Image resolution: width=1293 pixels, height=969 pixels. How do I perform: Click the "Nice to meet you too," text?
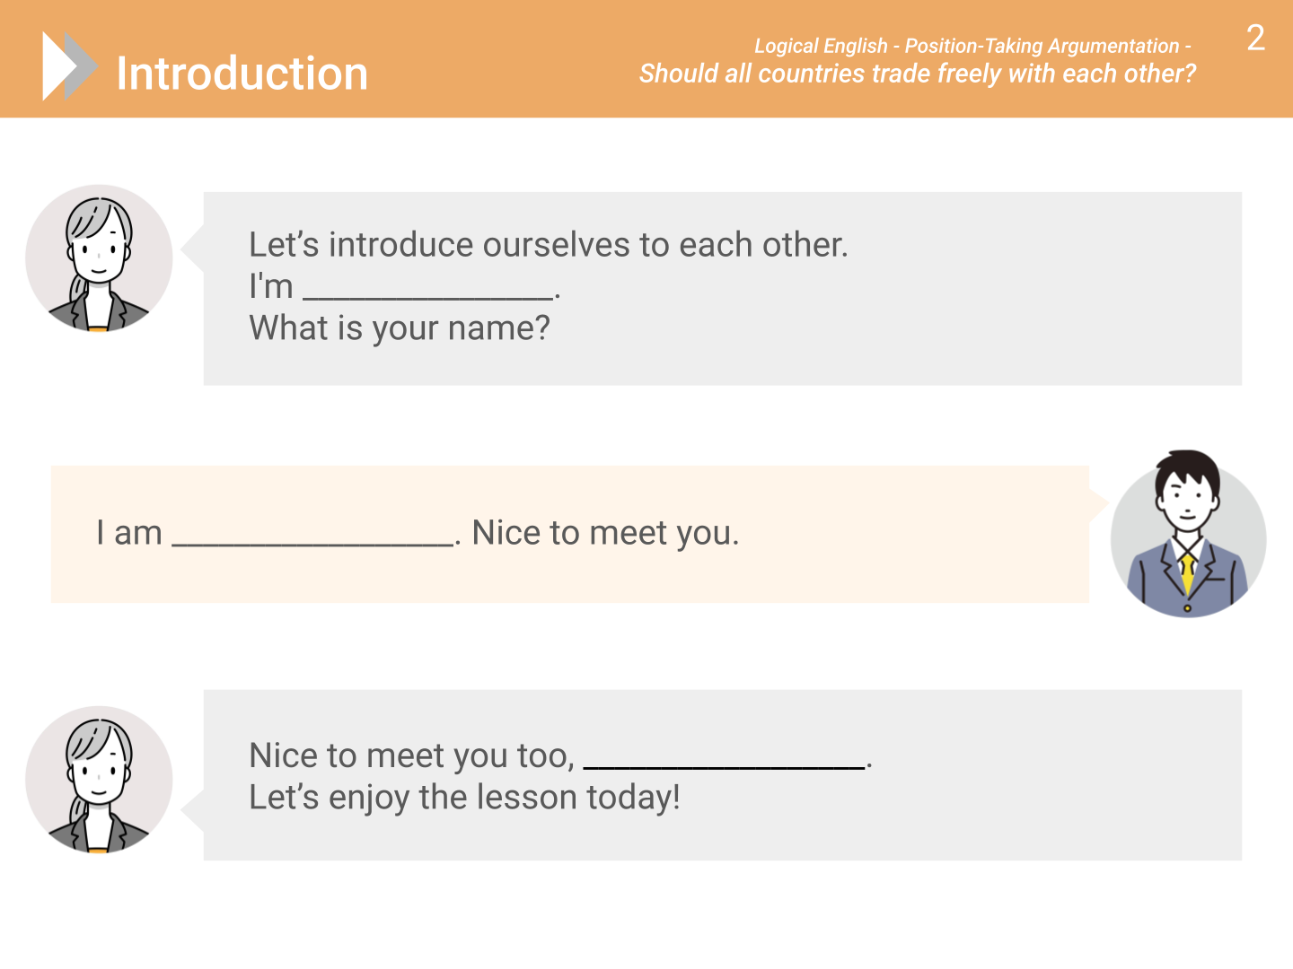tap(411, 755)
